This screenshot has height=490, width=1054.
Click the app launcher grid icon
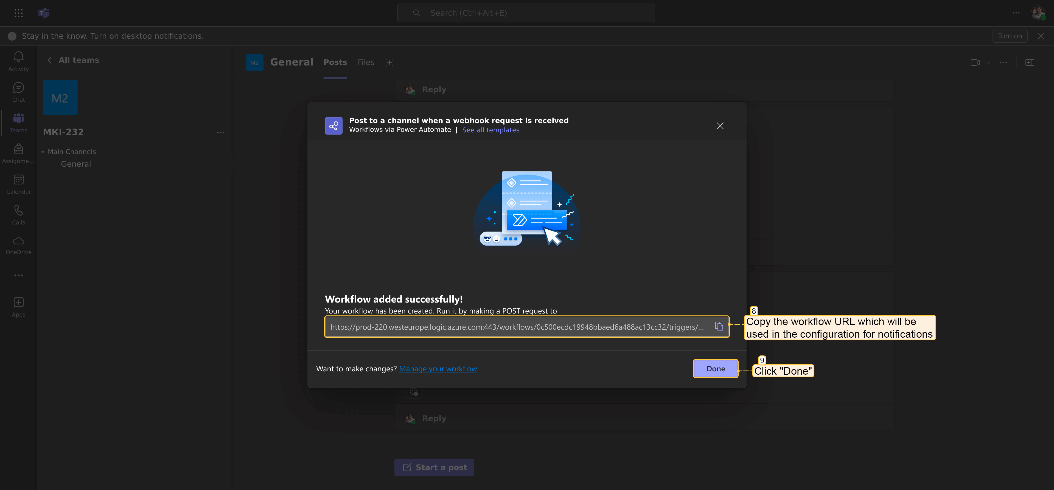point(18,13)
